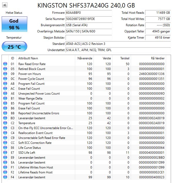Click the status orb for Power-on Hours

(5, 74)
